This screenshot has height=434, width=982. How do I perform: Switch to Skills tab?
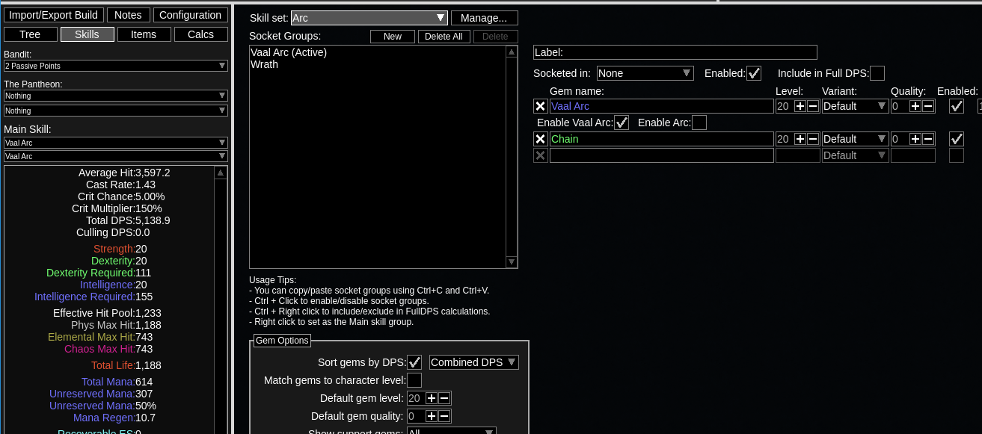click(x=87, y=34)
